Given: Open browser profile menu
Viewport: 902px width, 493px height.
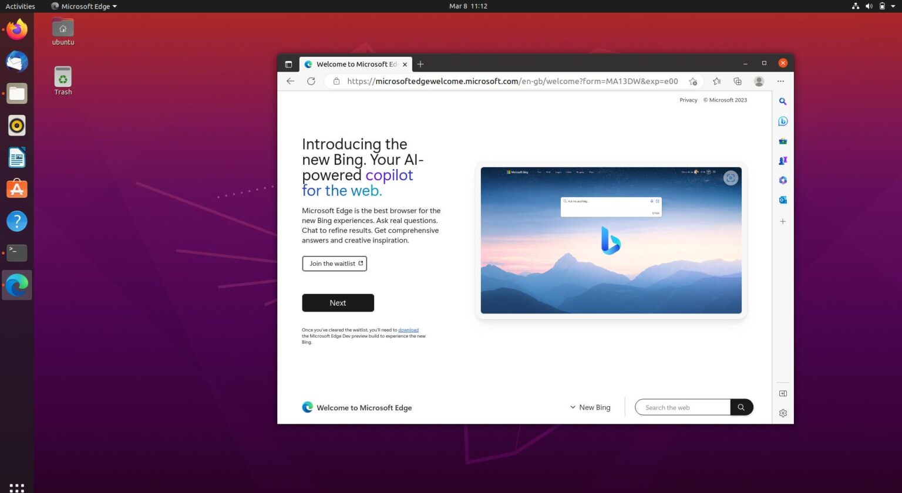Looking at the screenshot, I should tap(759, 81).
